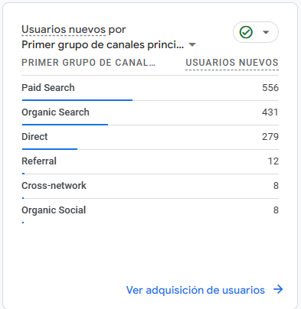Click the 556 value for Paid Search
Viewport: 301px width, 309px height.
(x=270, y=88)
